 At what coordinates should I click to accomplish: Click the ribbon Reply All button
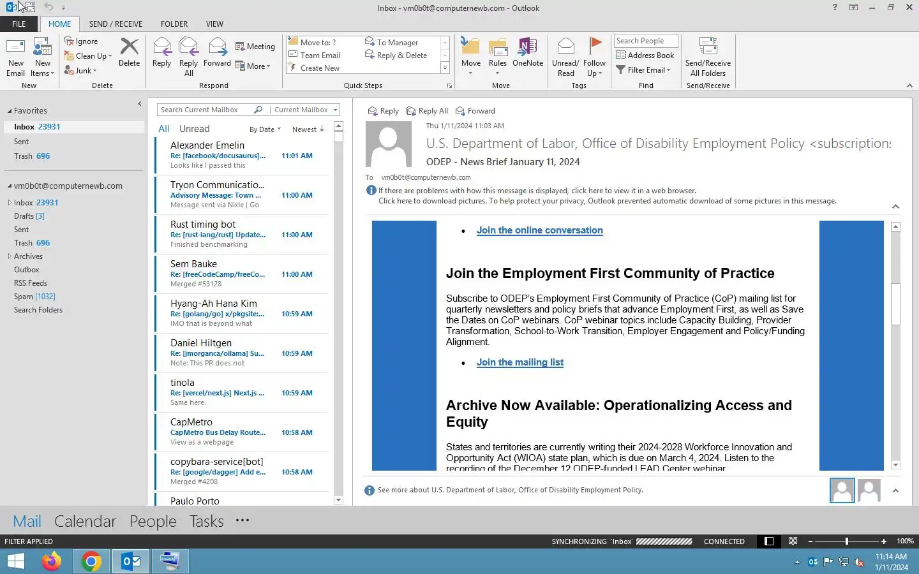[x=188, y=57]
